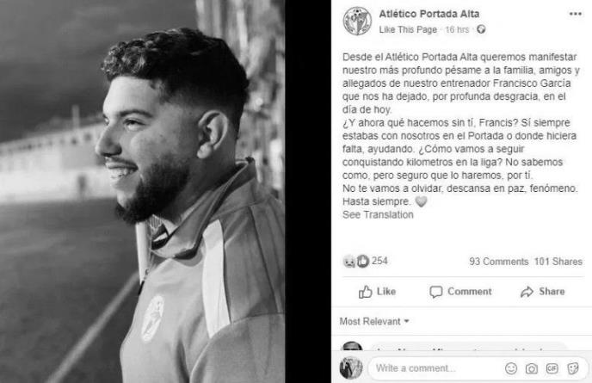Click the Share arrow icon
592x383 pixels.
pyautogui.click(x=527, y=292)
